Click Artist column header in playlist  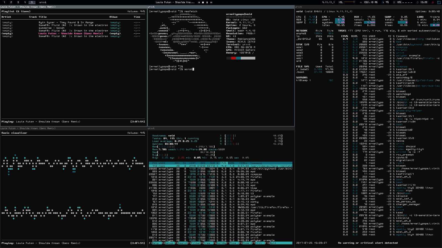[6, 17]
